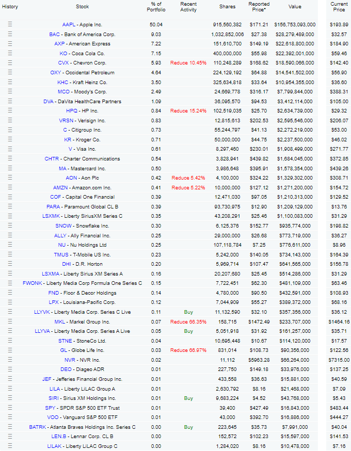Open history icon for Lennar Corp. CL B row
Viewport: 351px width, 451px height.
[x=10, y=437]
